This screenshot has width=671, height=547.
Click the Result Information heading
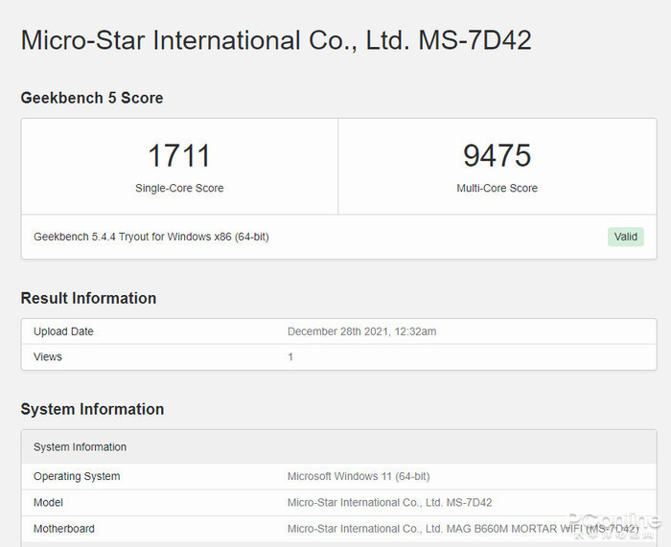(88, 298)
